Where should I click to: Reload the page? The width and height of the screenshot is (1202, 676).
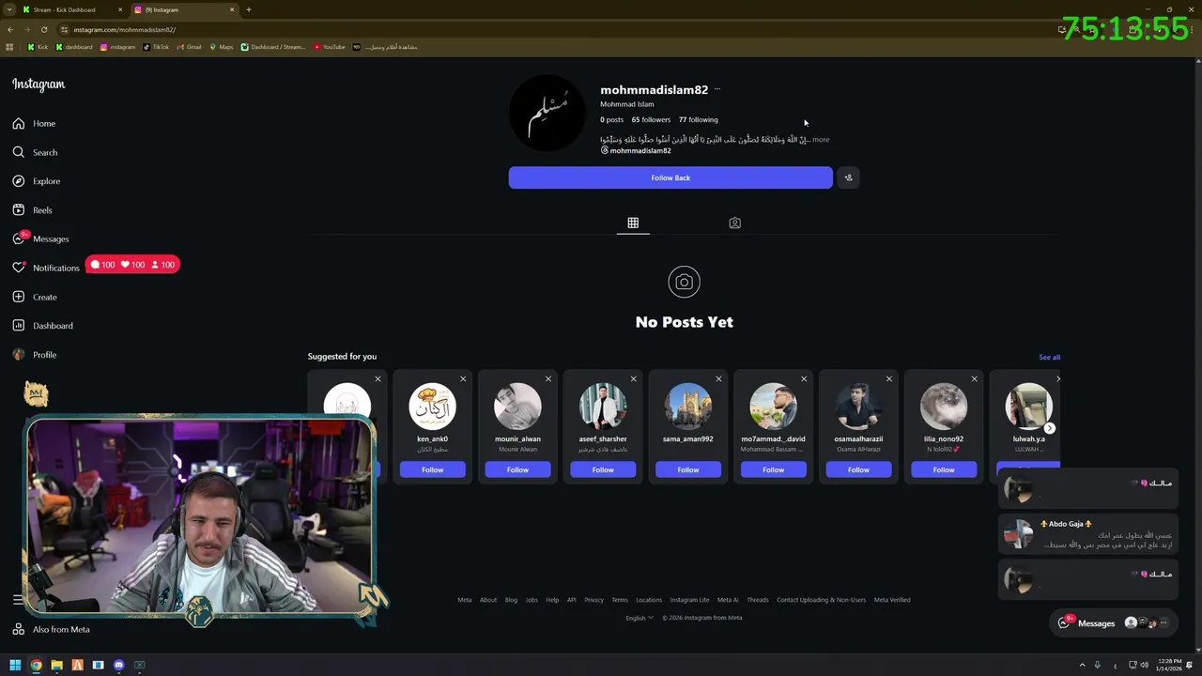43,29
